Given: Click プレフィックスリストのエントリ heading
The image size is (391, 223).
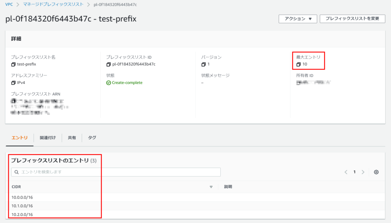Looking at the screenshot, I should pos(50,160).
